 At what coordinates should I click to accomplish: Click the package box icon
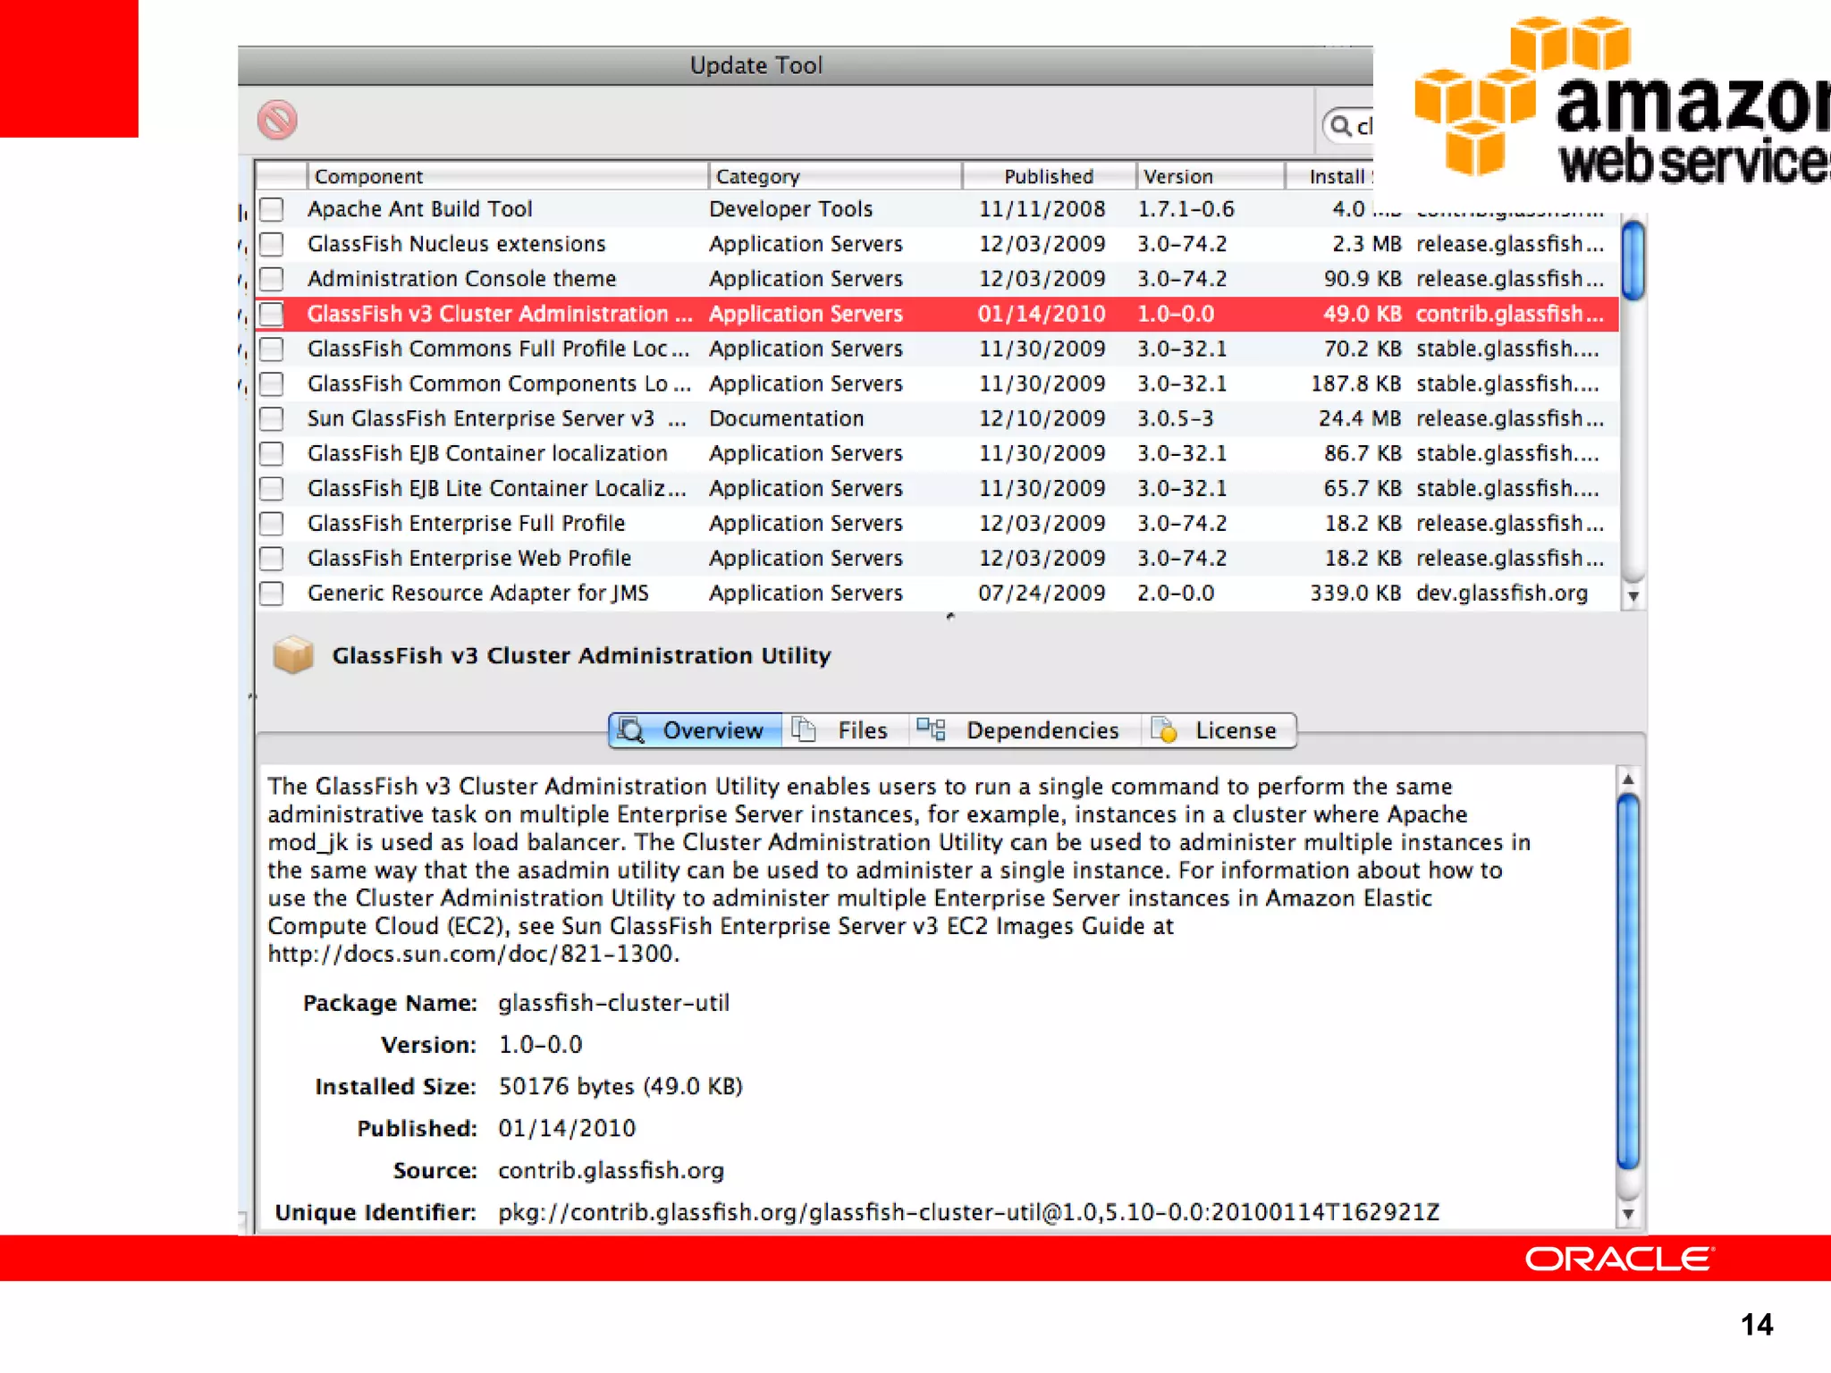pos(293,655)
